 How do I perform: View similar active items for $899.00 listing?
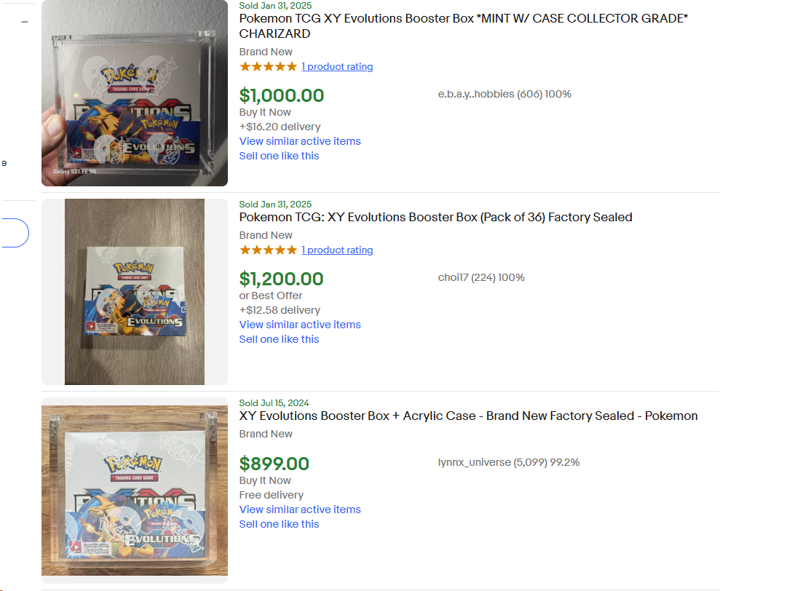(300, 509)
